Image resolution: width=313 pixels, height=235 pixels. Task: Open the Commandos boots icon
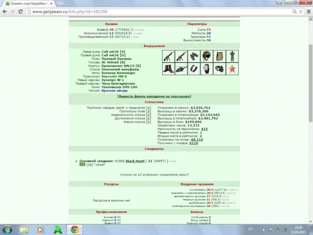point(168,69)
